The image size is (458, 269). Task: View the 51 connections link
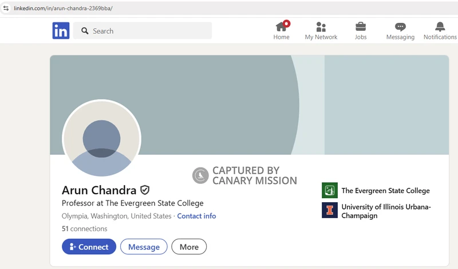pos(84,229)
